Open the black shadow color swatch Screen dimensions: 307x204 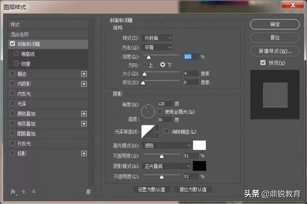(200, 166)
